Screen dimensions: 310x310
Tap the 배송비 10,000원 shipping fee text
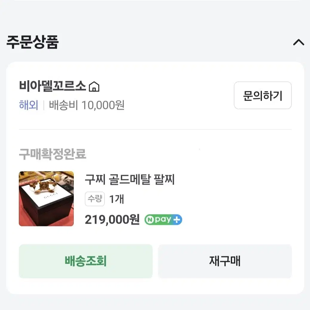click(x=87, y=105)
